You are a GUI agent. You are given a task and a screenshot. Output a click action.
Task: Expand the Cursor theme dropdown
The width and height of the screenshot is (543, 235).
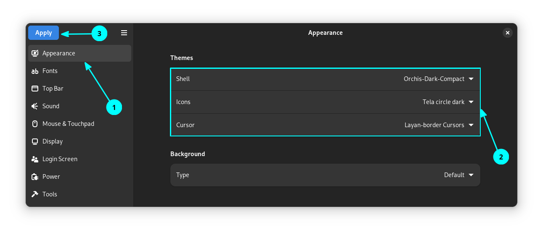tap(471, 125)
